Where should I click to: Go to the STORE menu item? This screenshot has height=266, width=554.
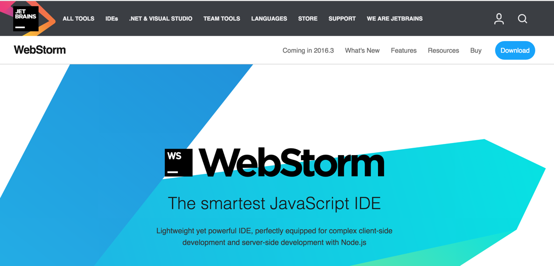(308, 19)
